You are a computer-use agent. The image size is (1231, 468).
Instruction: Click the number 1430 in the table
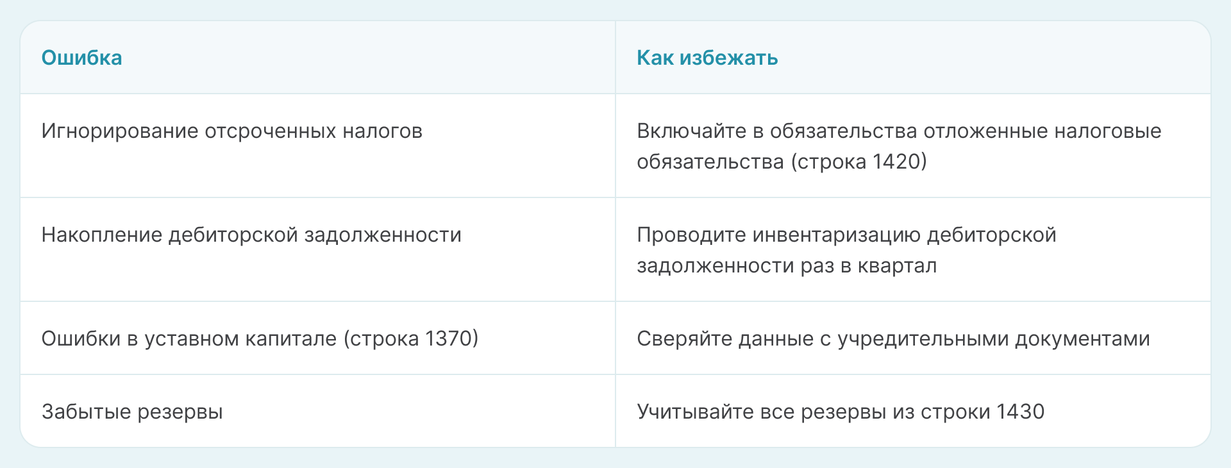pos(1020,412)
